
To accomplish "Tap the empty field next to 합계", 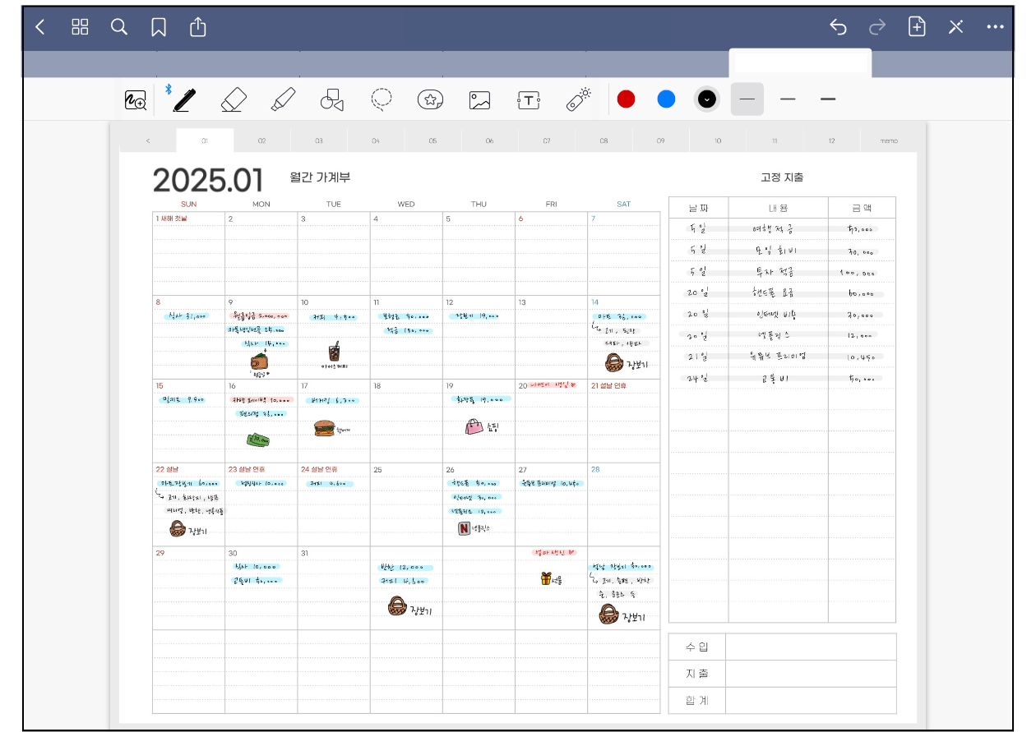I will click(811, 701).
